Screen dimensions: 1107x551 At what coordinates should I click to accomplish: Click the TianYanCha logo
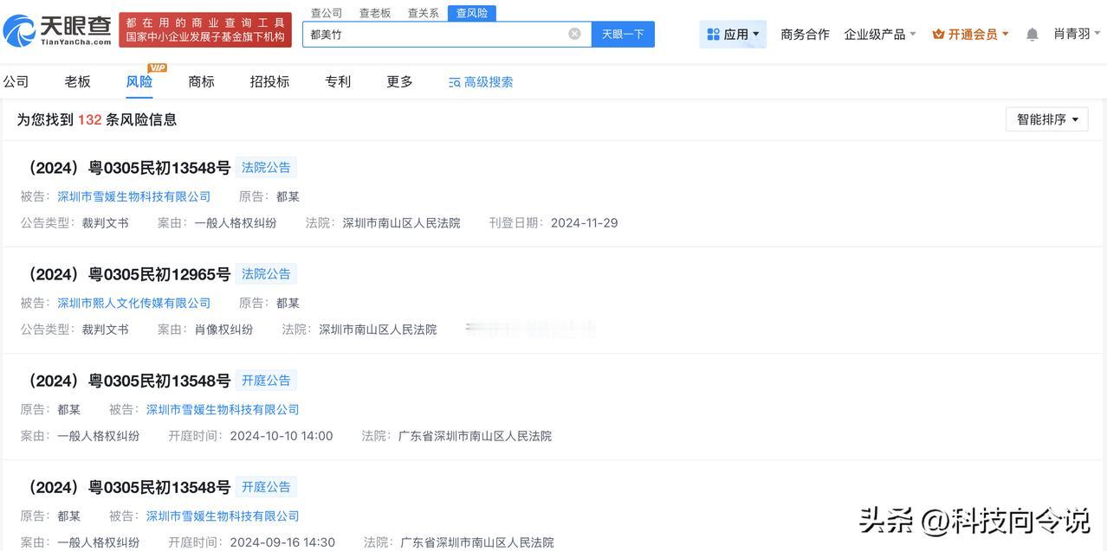(x=57, y=30)
